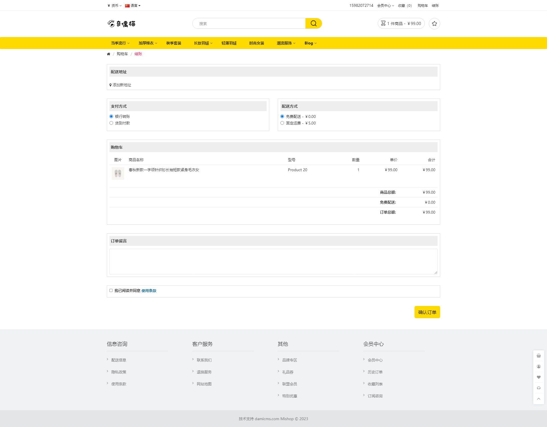Open footer 联系我们 link
Screen dimensions: 547x427
coord(204,360)
